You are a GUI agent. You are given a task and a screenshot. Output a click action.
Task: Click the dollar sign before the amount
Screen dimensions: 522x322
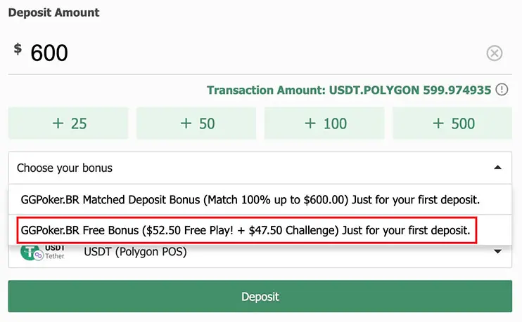(18, 49)
